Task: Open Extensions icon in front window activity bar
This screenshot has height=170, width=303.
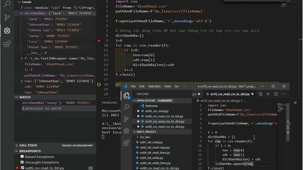Action: point(126,143)
